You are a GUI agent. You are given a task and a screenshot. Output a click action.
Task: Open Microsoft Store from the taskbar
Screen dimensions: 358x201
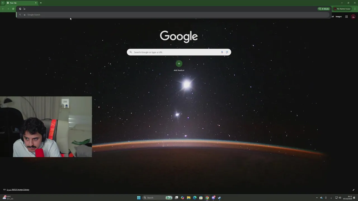pos(201,198)
